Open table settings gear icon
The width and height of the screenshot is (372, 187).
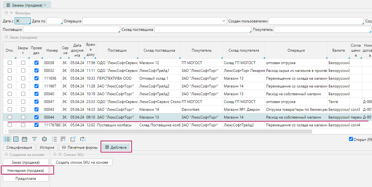pyautogui.click(x=44, y=139)
